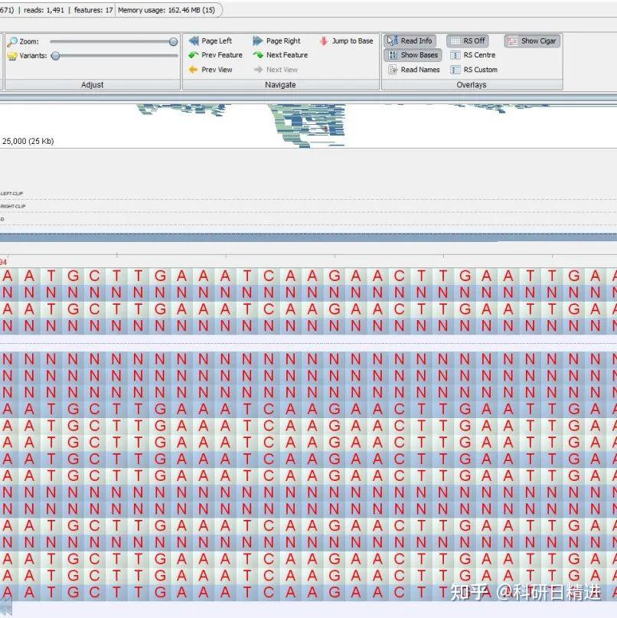Click the "reads: 1,491" status text
This screenshot has width=617, height=618.
44,10
